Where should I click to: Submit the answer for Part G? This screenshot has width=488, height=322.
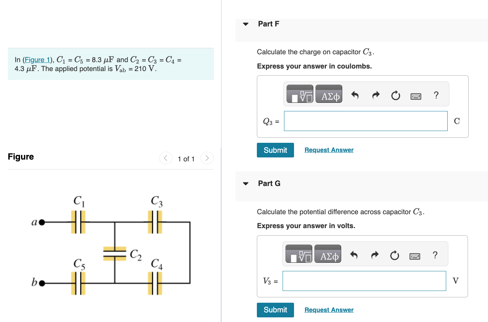(x=275, y=310)
